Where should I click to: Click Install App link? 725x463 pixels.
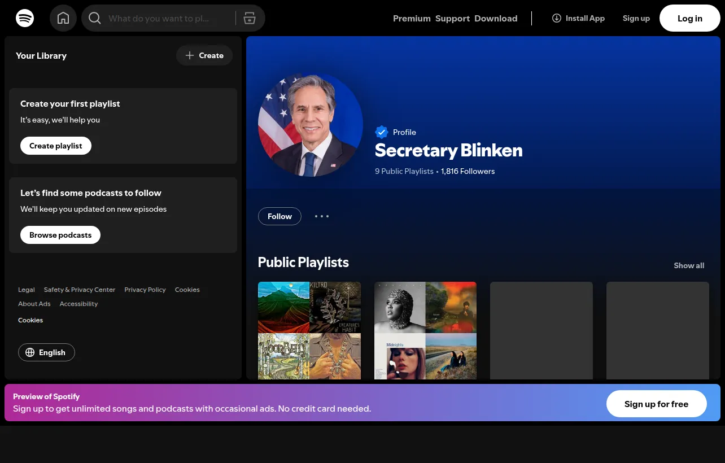pyautogui.click(x=578, y=18)
